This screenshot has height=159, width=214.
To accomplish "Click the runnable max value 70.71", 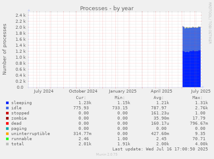I will 199,139.
